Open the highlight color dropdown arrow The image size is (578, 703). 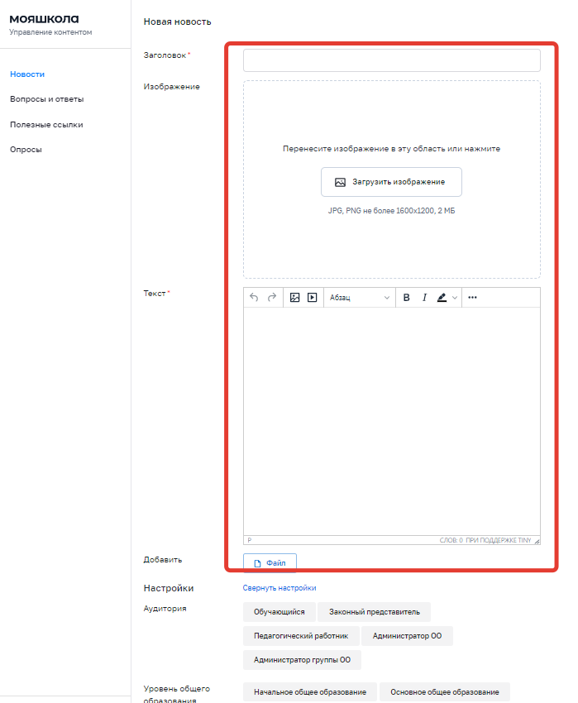(455, 298)
